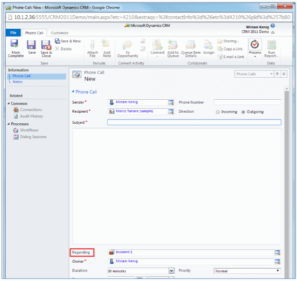The height and width of the screenshot is (281, 297).
Task: Open Dialog Sessions in sidebar
Action: [30, 137]
